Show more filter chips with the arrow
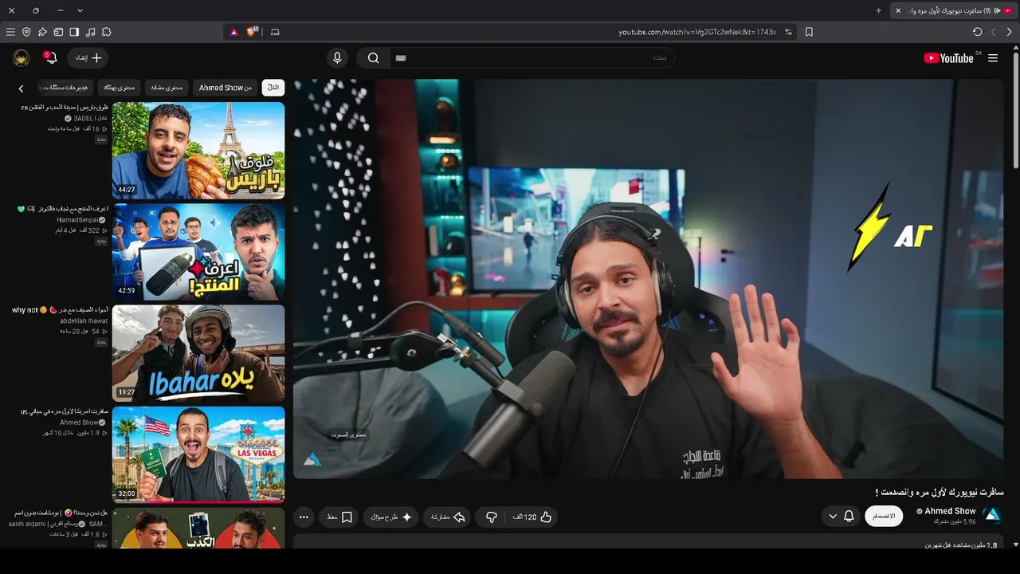 (22, 88)
